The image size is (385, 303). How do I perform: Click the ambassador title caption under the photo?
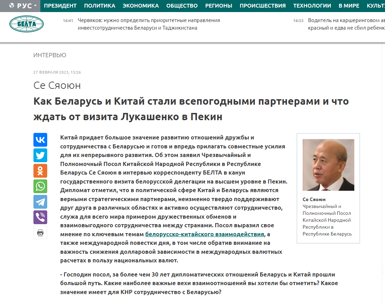pos(327,220)
